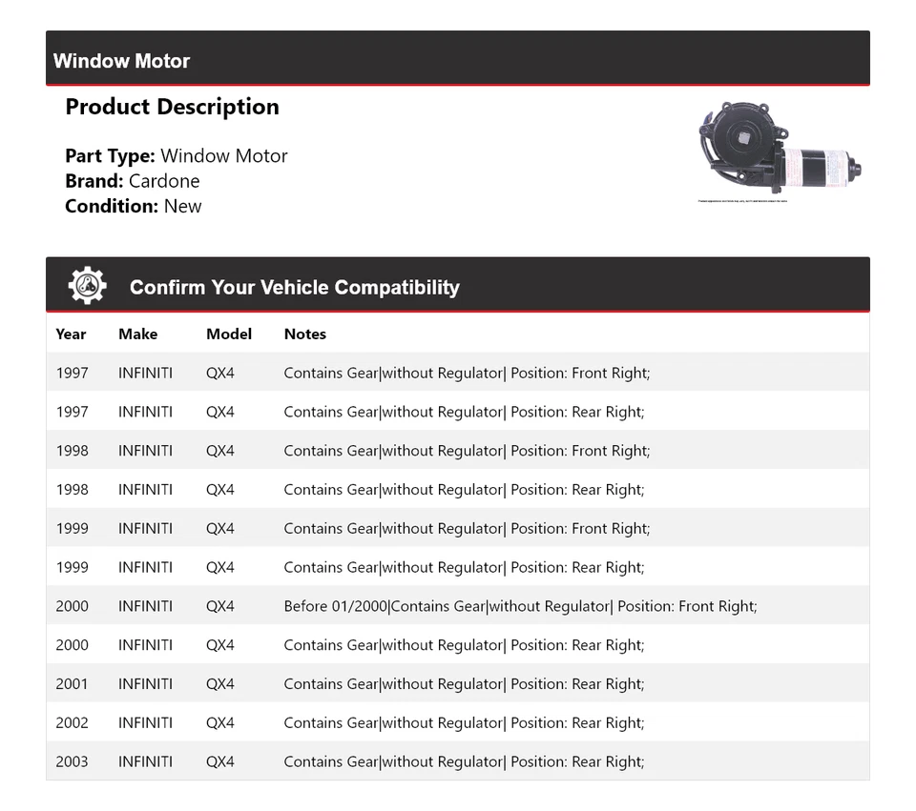Click the window motor product image

(x=779, y=150)
